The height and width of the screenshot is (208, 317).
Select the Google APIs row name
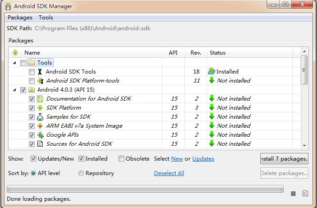pos(63,135)
